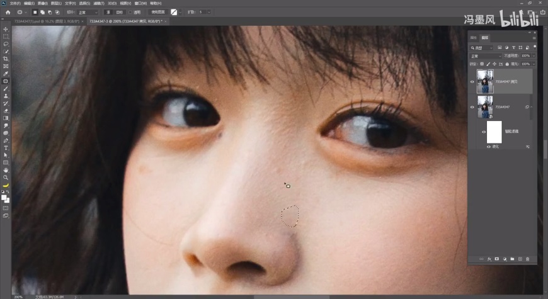Select the Lasso tool

tap(6, 44)
